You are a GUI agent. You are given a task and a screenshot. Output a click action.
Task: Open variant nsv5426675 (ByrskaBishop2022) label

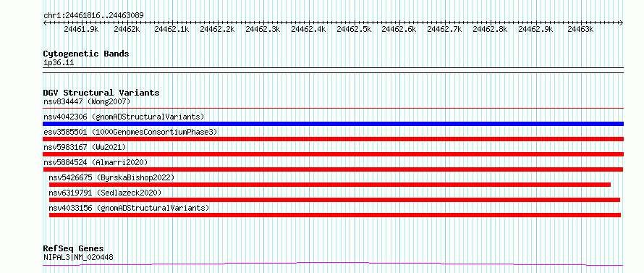coord(111,177)
